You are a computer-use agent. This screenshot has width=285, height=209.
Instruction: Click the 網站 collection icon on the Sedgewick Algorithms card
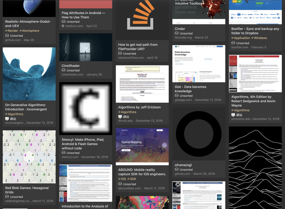pos(233,115)
